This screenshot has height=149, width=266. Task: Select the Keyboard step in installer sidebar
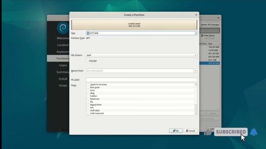[x=63, y=52]
